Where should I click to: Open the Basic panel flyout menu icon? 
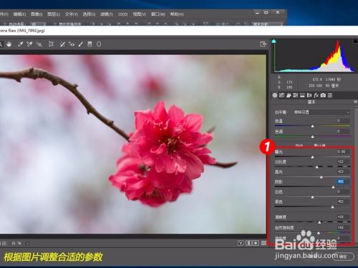[355, 102]
